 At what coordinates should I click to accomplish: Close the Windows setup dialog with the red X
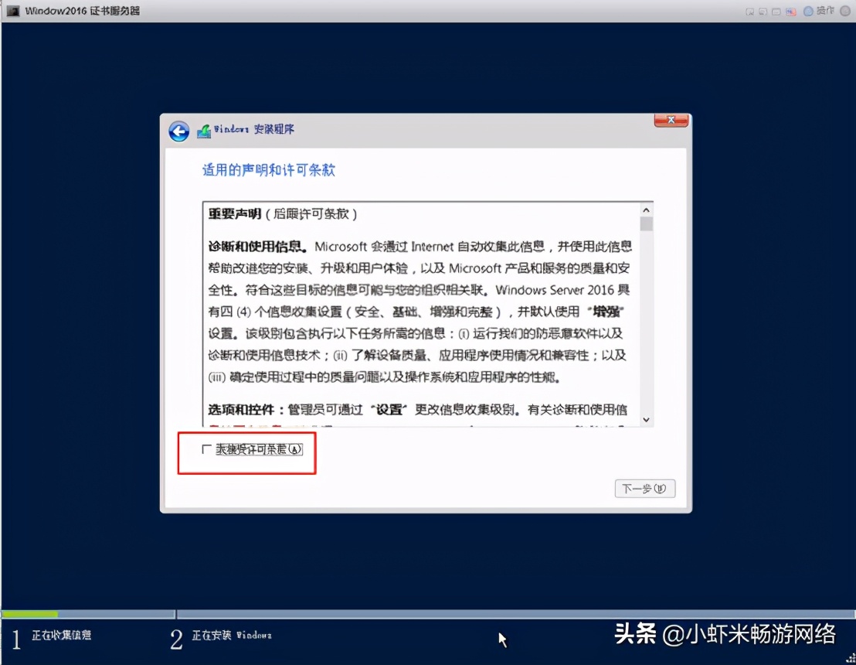click(671, 120)
